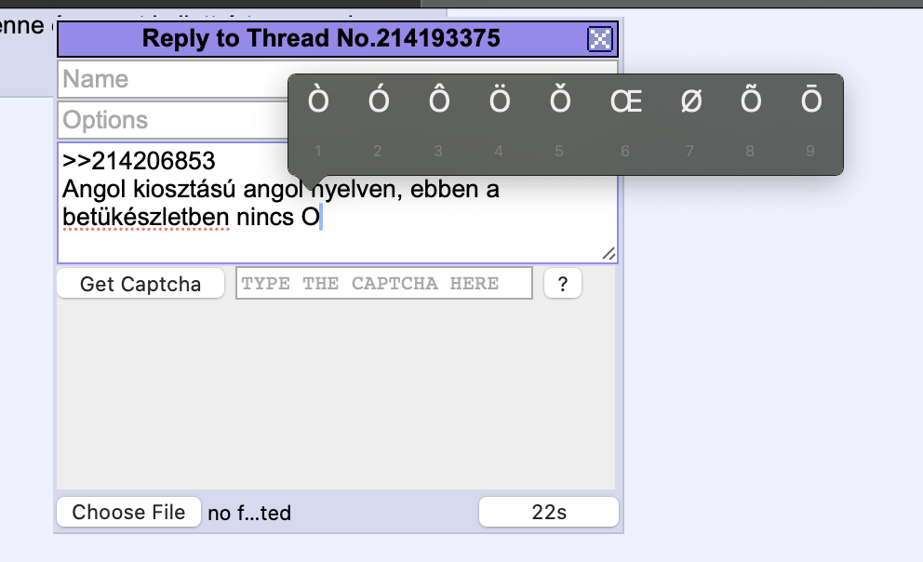
Task: Click the 22s post timer button
Action: tap(549, 512)
